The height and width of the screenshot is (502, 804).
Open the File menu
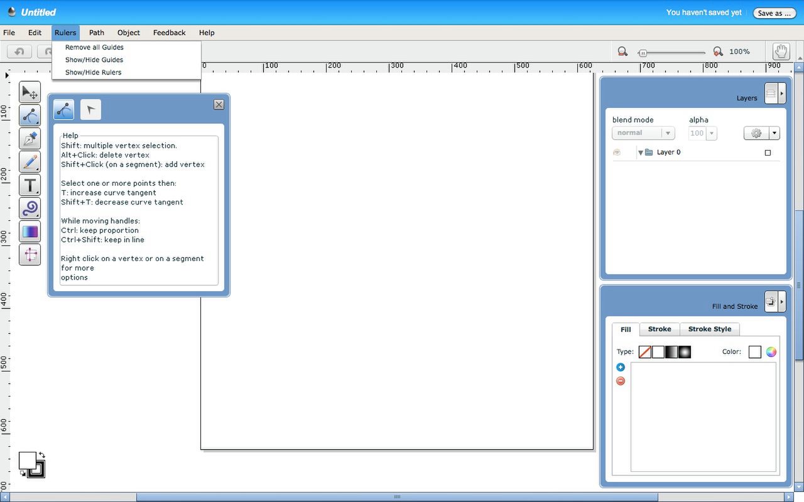pos(9,33)
